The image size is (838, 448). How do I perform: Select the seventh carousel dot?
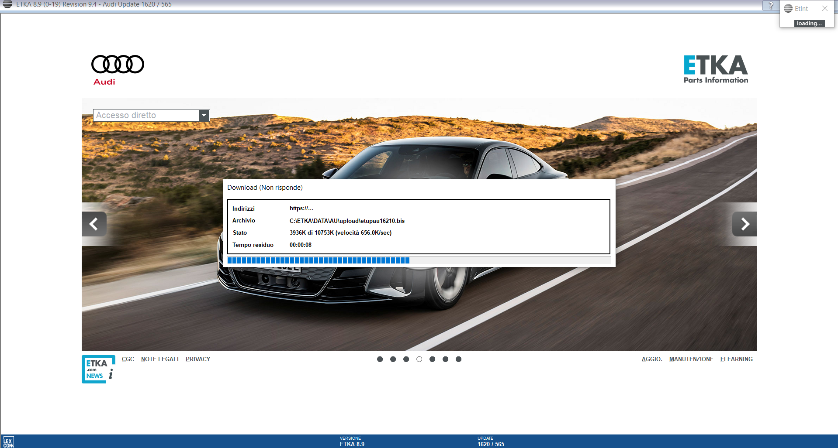tap(458, 359)
